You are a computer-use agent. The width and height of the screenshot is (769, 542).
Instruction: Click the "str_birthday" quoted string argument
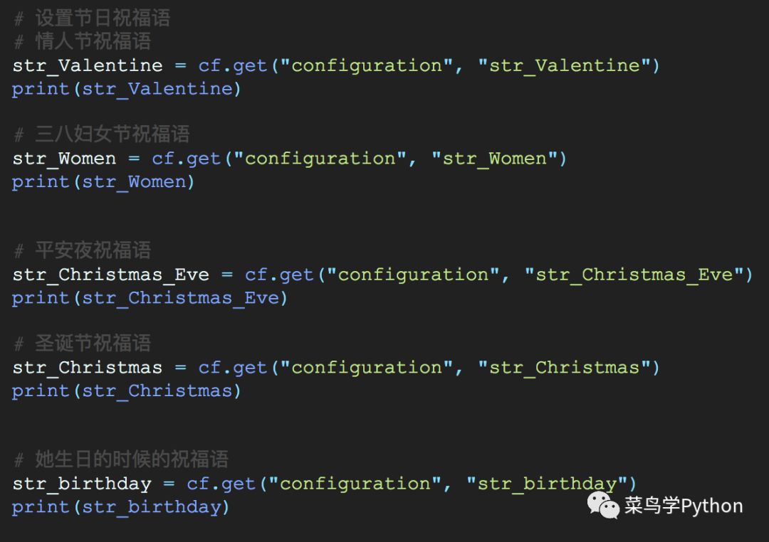click(x=546, y=484)
